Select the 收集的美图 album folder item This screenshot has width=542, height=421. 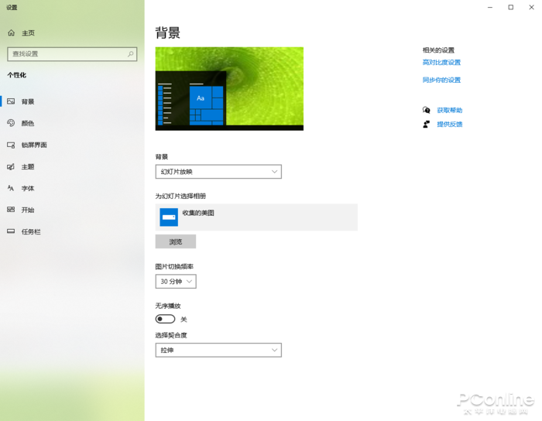(256, 217)
